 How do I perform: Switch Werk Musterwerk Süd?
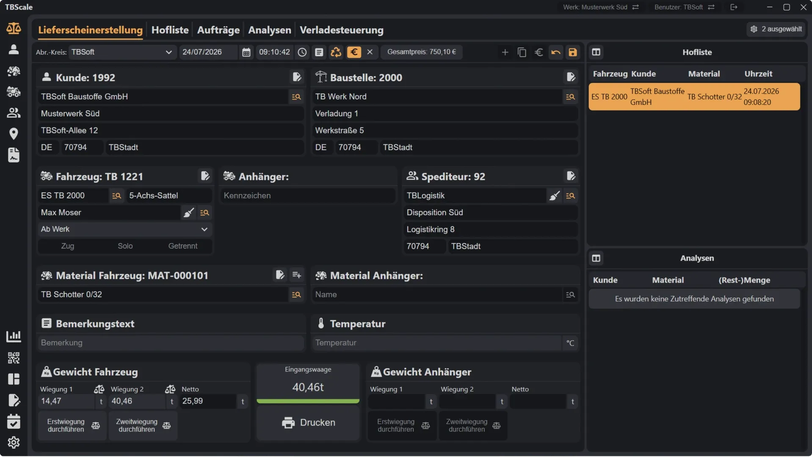pyautogui.click(x=601, y=7)
